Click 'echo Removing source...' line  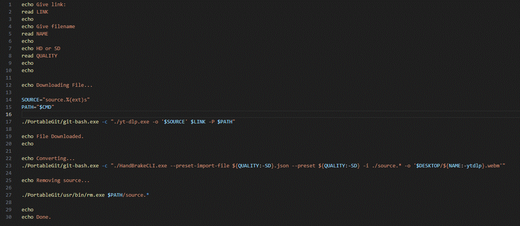click(56, 180)
